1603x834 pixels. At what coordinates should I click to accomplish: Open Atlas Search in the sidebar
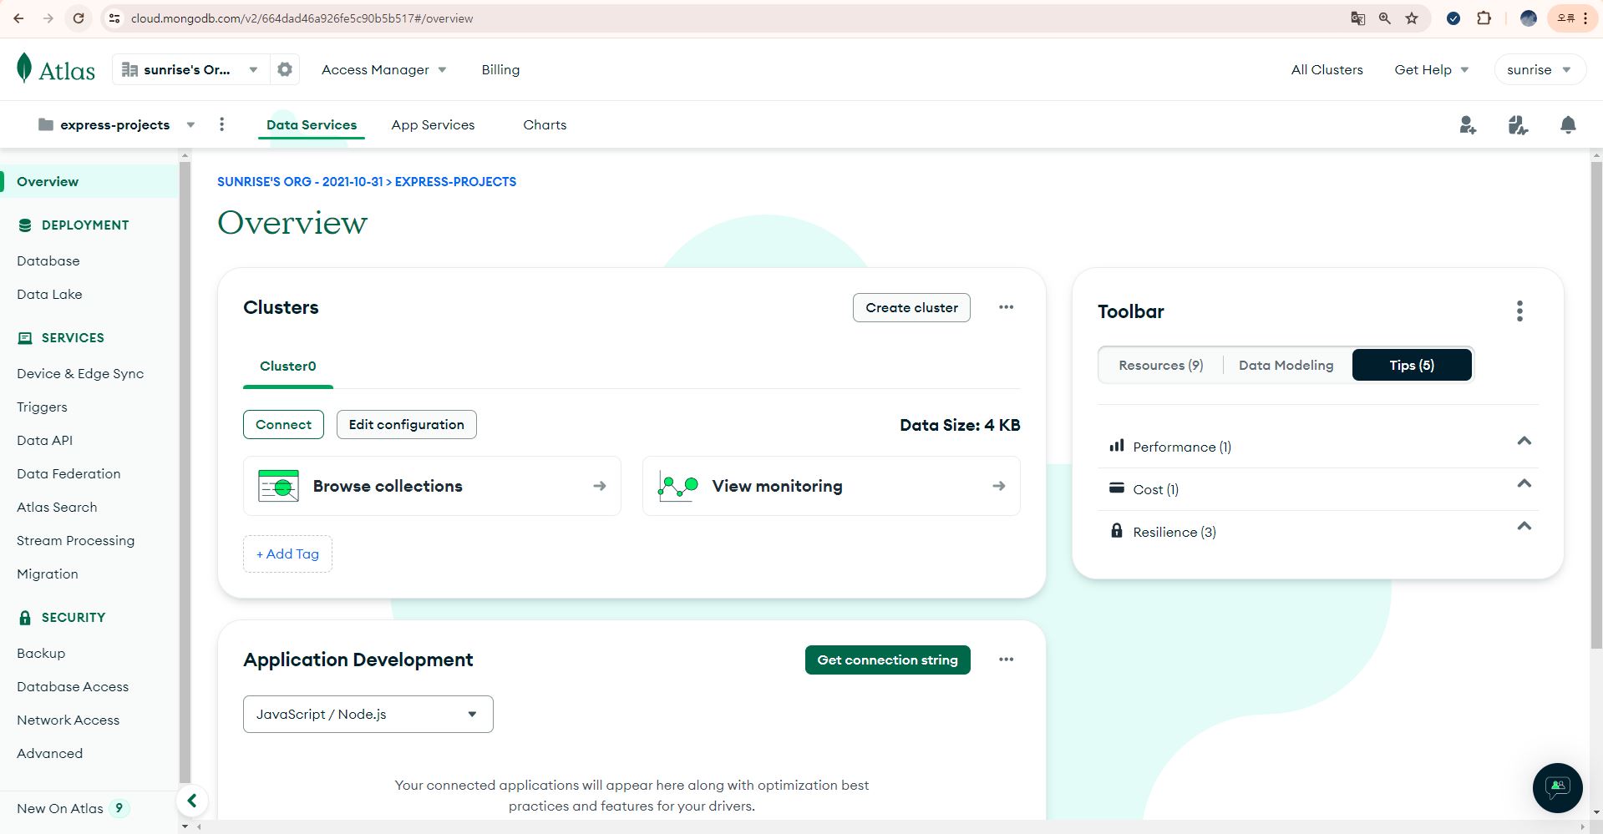tap(57, 508)
